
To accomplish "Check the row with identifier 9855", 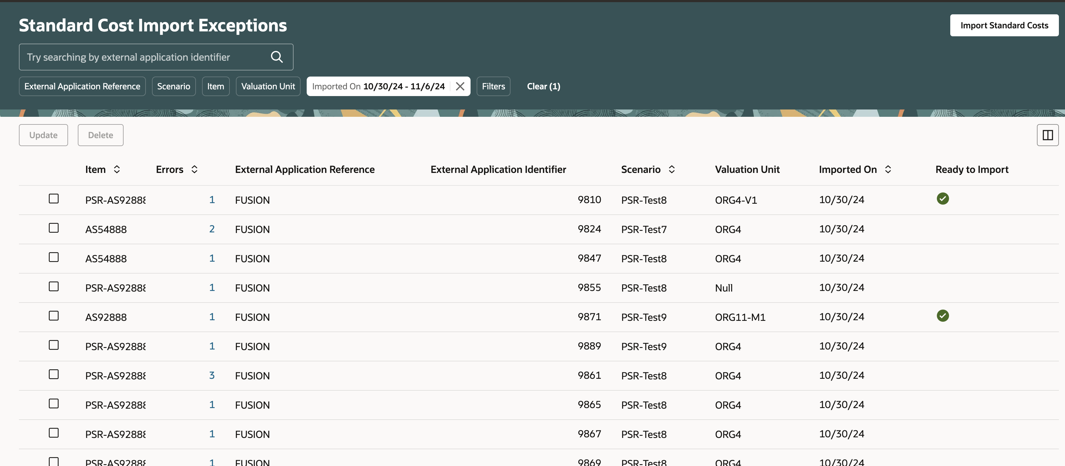I will (x=54, y=287).
